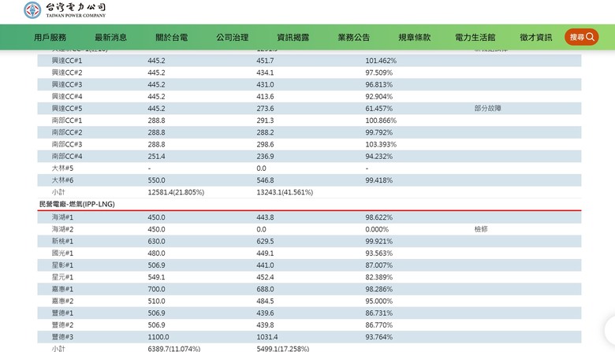Select the 大林#5 row name

coord(62,168)
